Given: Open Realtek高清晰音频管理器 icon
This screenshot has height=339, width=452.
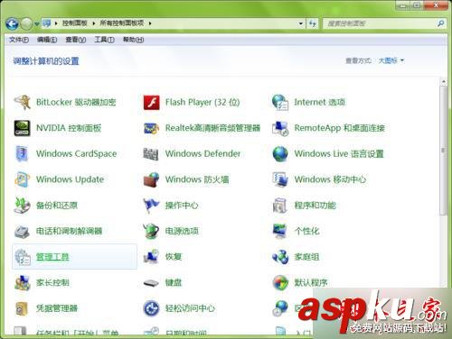Looking at the screenshot, I should point(151,128).
